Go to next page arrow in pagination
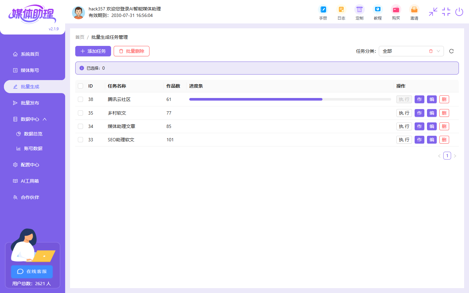 tap(455, 156)
